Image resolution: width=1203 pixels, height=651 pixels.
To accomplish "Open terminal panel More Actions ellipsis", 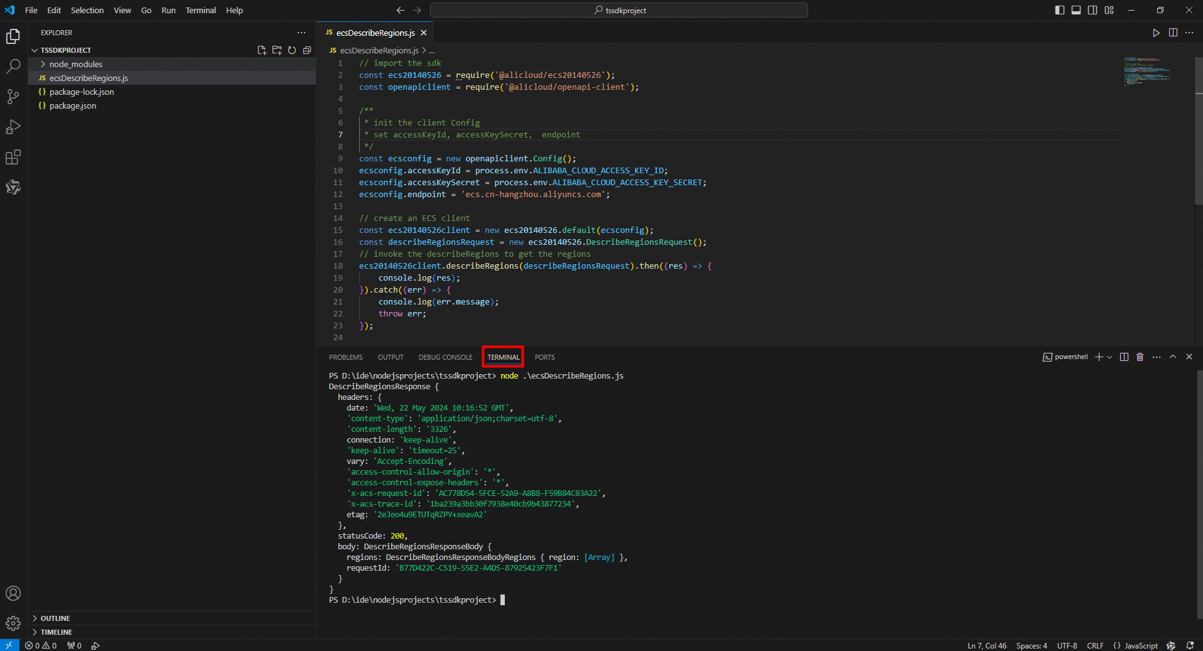I will [x=1157, y=357].
